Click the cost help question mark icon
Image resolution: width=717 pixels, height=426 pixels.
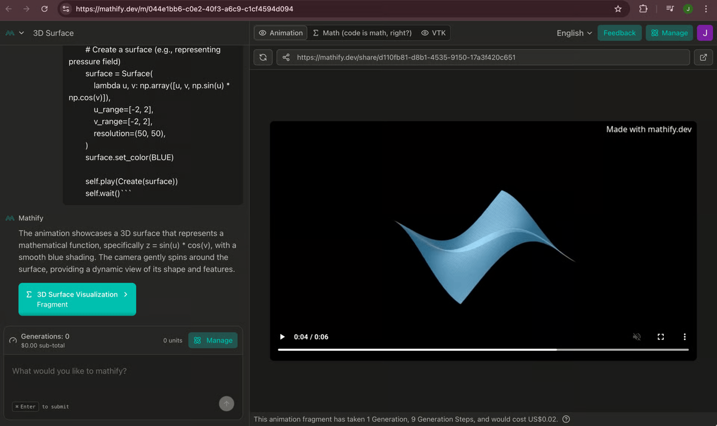tap(566, 419)
